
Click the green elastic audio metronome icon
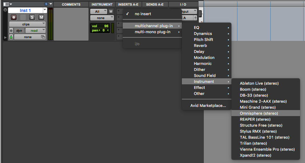pyautogui.click(x=11, y=37)
